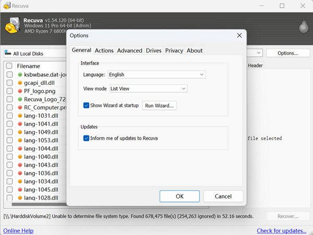313x235 pixels.
Task: Tick the select-all checkbox beside Filename header
Action: pyautogui.click(x=9, y=66)
